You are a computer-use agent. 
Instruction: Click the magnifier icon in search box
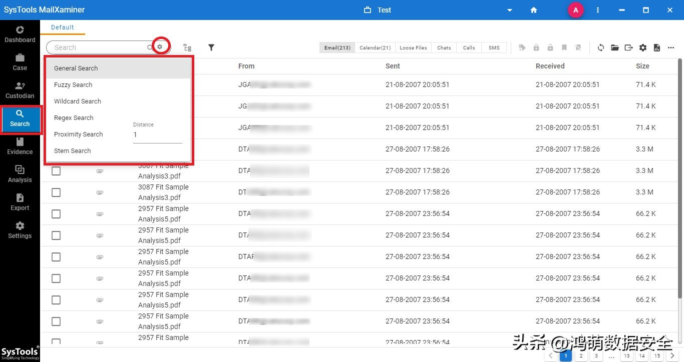(x=150, y=47)
